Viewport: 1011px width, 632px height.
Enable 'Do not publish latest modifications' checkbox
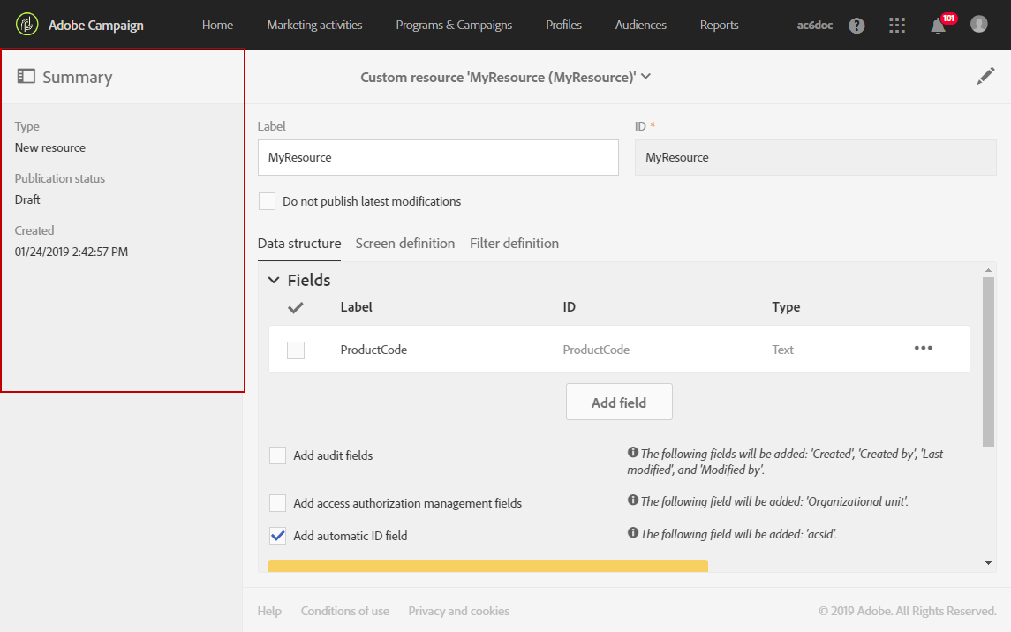coord(267,201)
